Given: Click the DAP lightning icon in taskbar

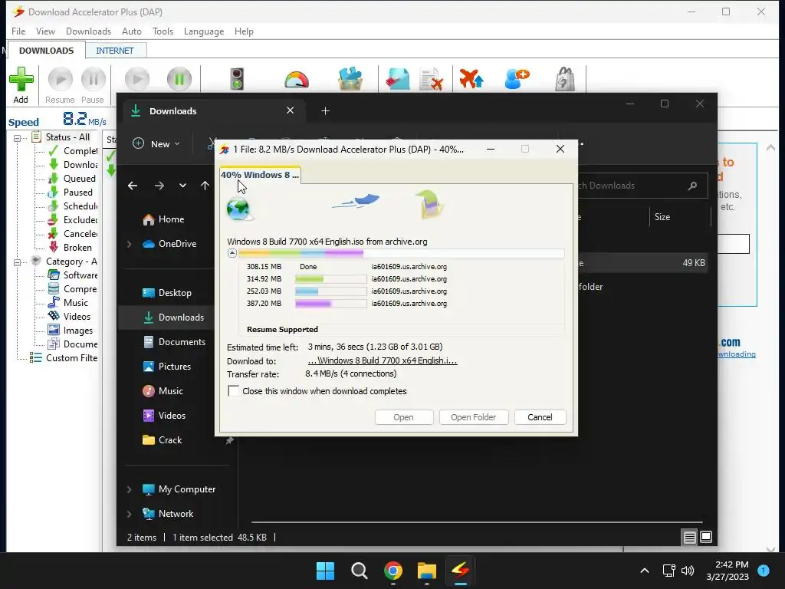Looking at the screenshot, I should [461, 571].
